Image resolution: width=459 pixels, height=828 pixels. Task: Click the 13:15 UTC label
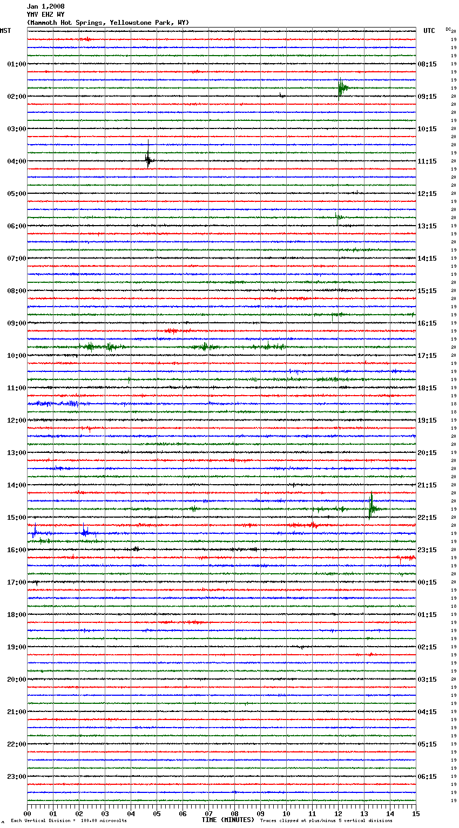tap(427, 226)
